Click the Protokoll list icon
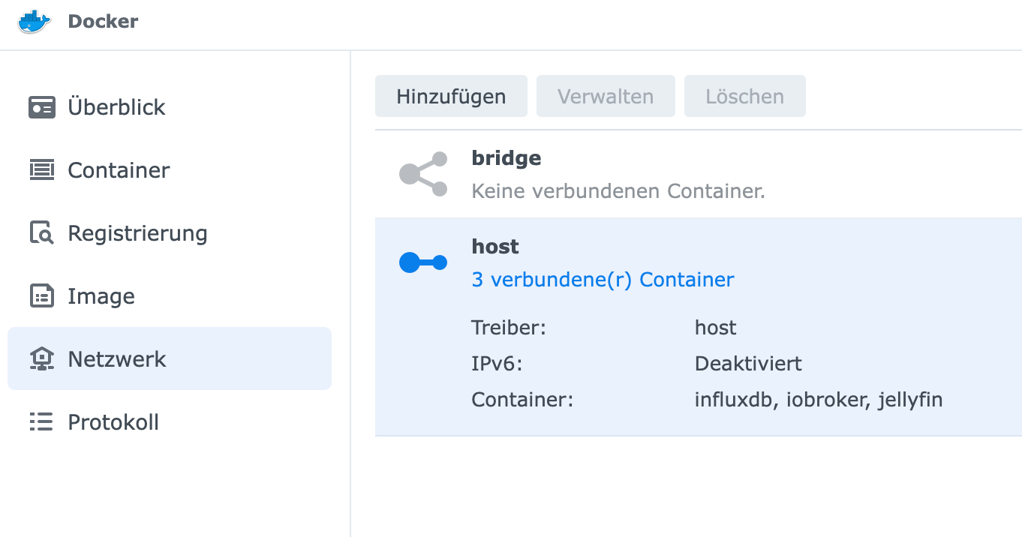Image resolution: width=1022 pixels, height=537 pixels. pyautogui.click(x=41, y=422)
